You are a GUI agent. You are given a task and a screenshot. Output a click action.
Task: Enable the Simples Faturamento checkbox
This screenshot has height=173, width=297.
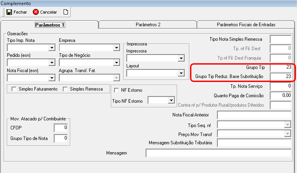(x=14, y=89)
